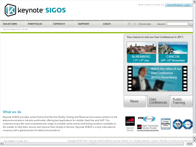196x147 pixels.
Task: Open the footer Contact Us link
Action: [174, 141]
